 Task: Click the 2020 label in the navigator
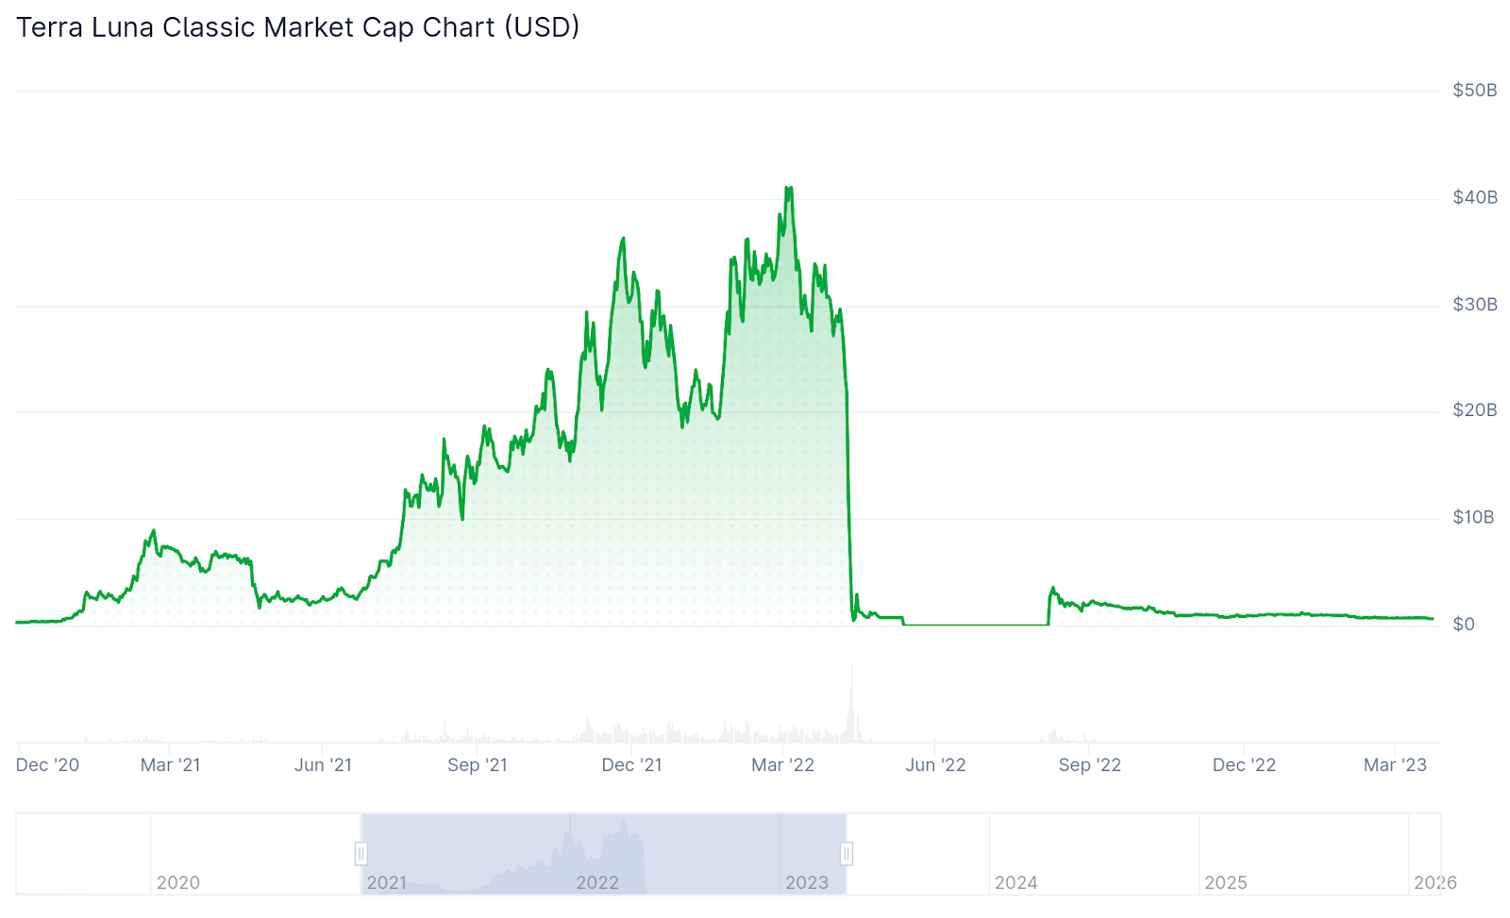(x=178, y=883)
